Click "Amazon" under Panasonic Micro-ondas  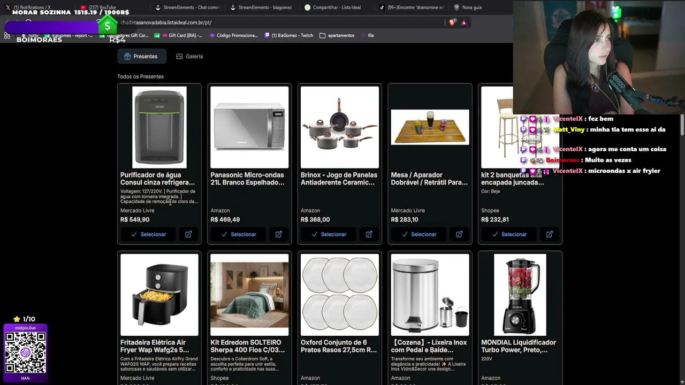[220, 211]
